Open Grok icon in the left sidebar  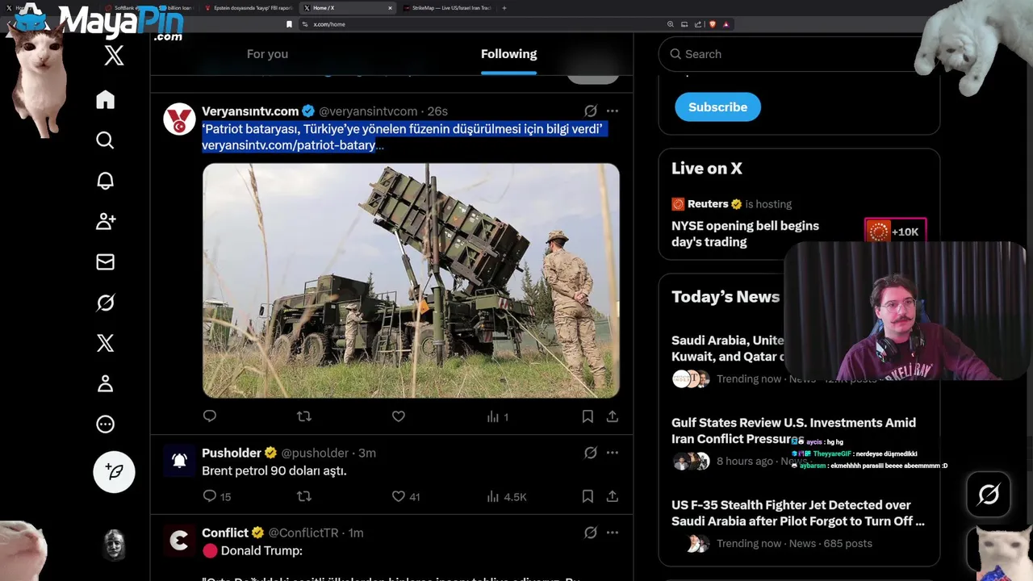[x=106, y=303]
